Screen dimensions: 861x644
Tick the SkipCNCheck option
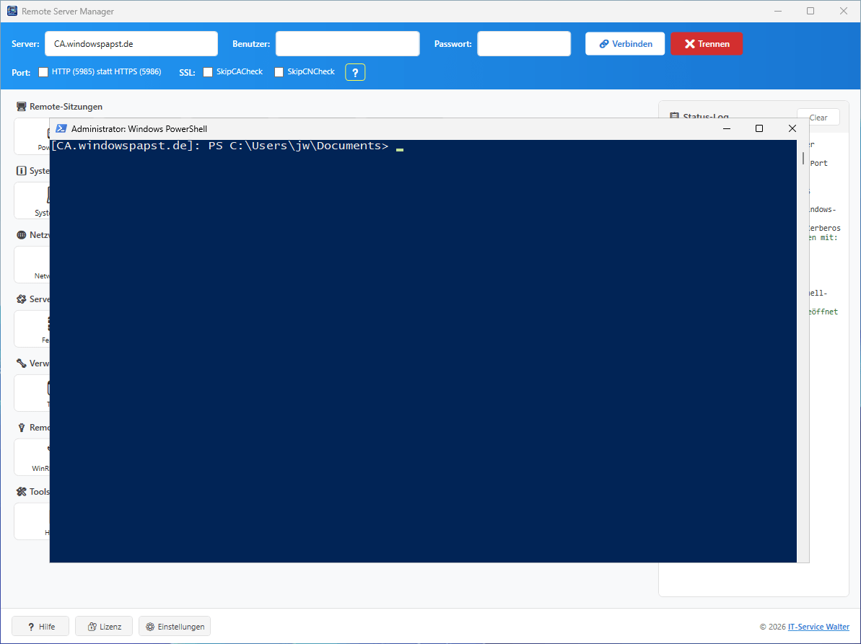pyautogui.click(x=279, y=72)
